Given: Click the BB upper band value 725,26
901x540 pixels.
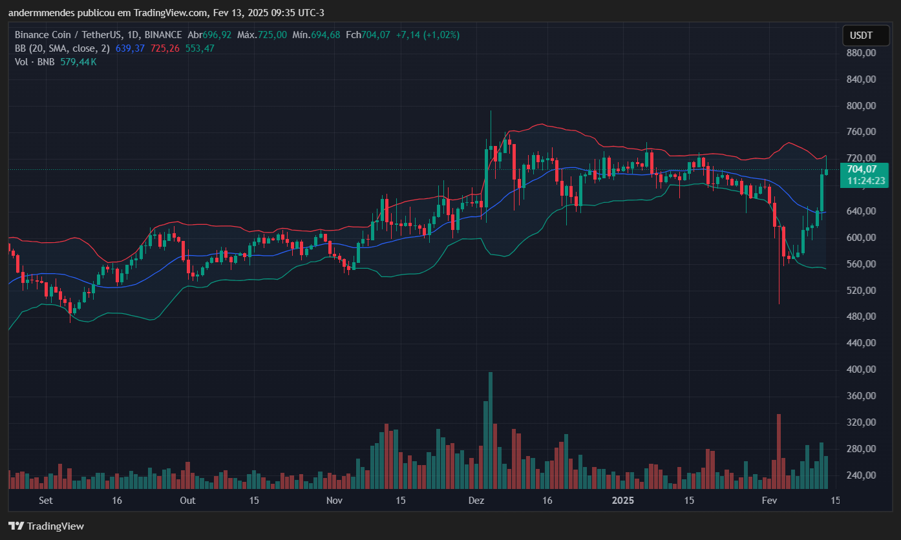Looking at the screenshot, I should pos(165,48).
